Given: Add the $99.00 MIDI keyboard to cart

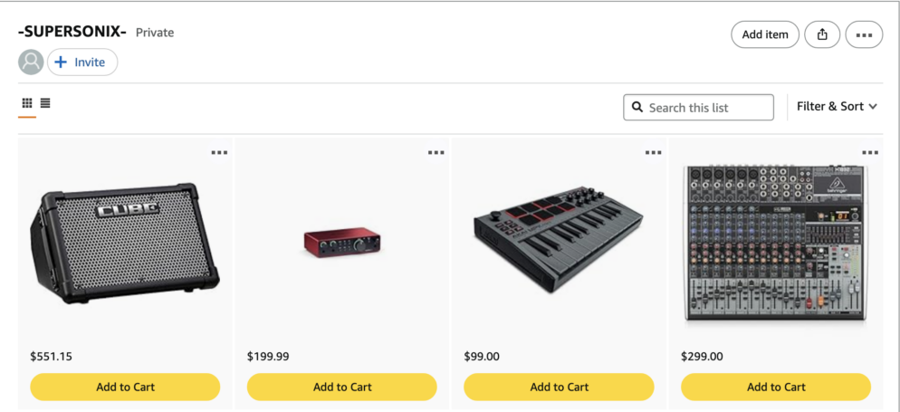Looking at the screenshot, I should [x=559, y=387].
